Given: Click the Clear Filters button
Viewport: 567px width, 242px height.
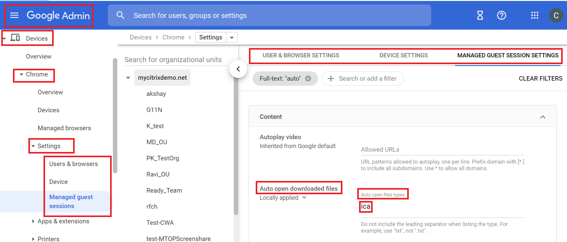Looking at the screenshot, I should click(540, 79).
